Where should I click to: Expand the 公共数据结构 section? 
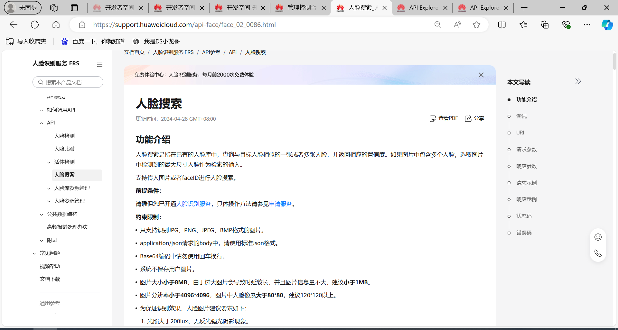[x=42, y=215]
